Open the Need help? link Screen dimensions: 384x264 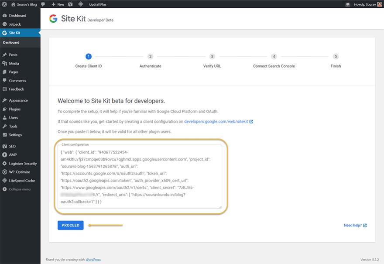(x=355, y=225)
